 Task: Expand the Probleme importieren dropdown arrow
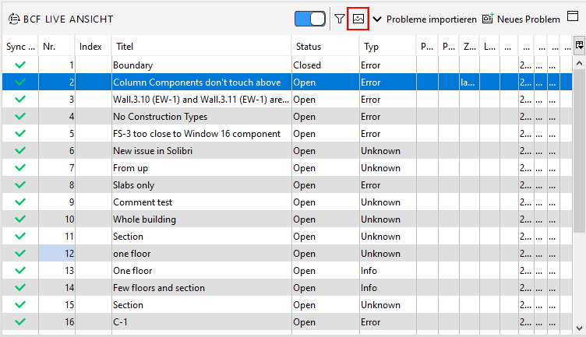[377, 19]
